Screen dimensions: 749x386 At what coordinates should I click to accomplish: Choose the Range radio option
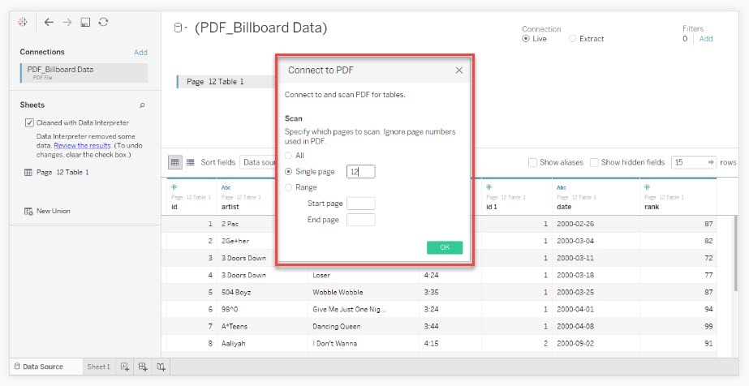point(289,187)
